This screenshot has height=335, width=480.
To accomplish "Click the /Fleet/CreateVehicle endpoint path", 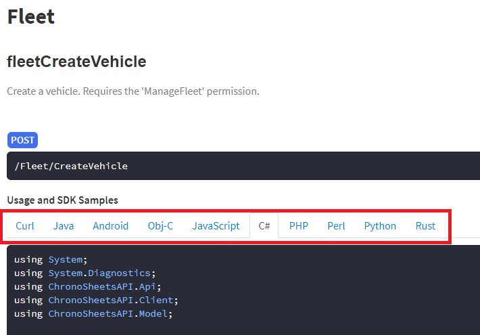I will coord(71,166).
